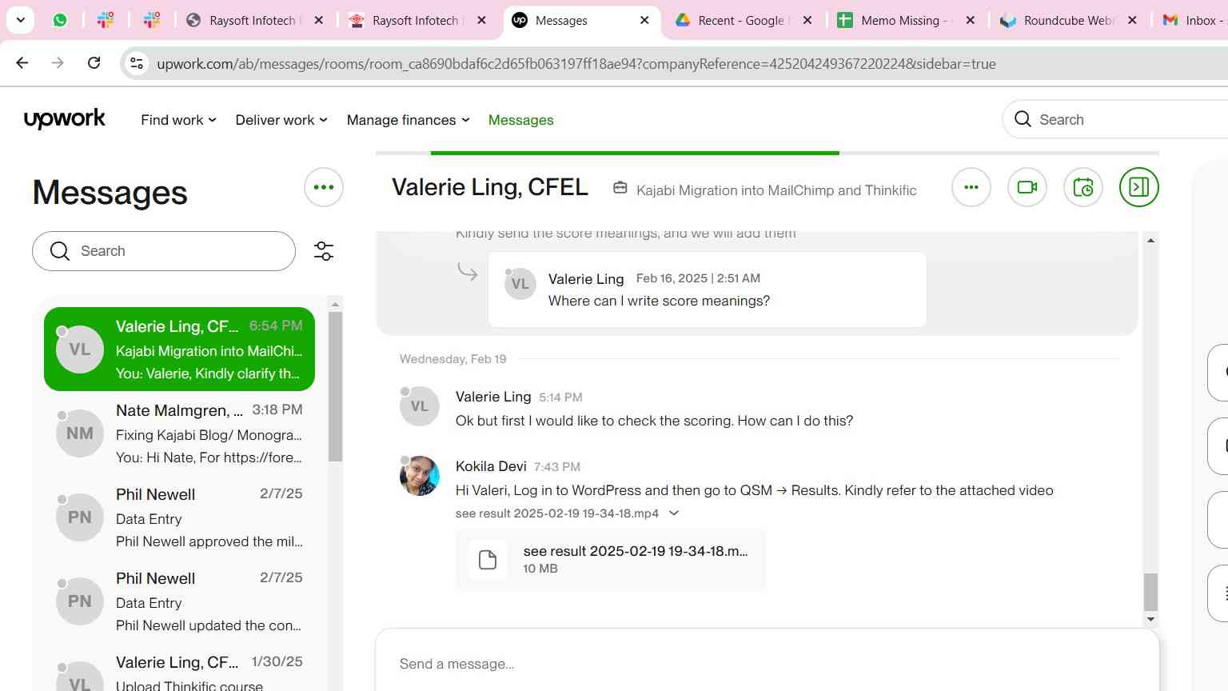Switch to the Memo Missing tab
Screen dimensions: 1228x691
896,20
